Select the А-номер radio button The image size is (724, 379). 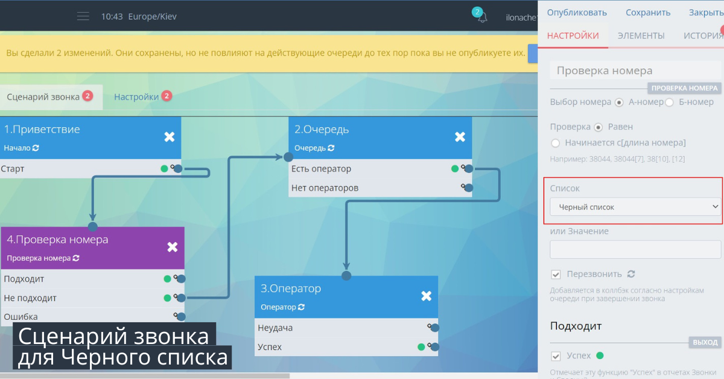(x=619, y=103)
